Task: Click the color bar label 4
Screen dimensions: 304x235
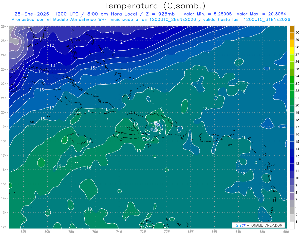Action: 297,222
